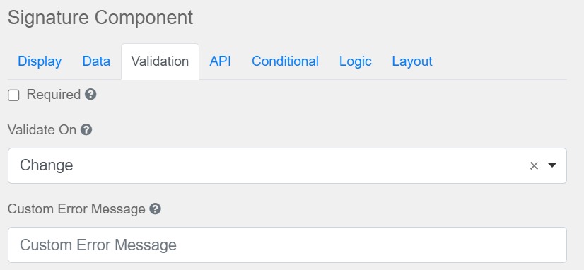Screen dimensions: 584x270
Task: Click the Validate On field label
Action: click(42, 130)
